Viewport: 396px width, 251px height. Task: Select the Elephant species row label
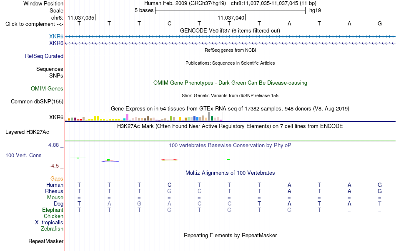click(x=53, y=210)
